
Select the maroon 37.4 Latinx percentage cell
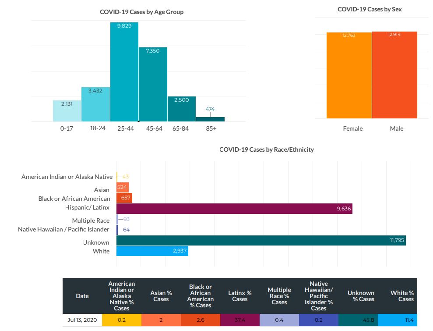(x=240, y=320)
